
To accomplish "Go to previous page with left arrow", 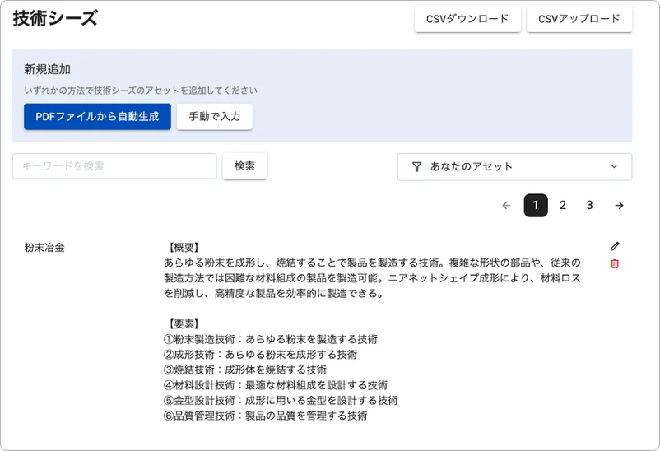I will pyautogui.click(x=506, y=205).
